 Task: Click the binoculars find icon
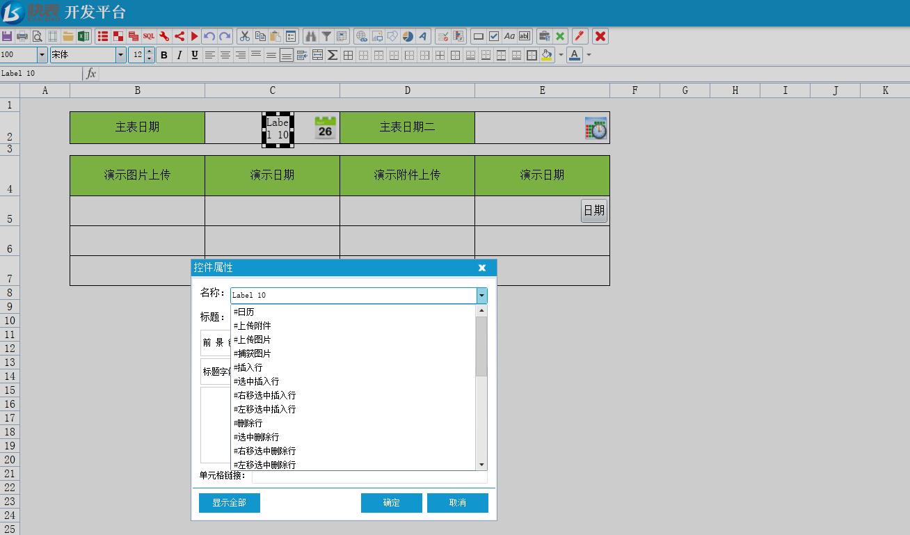tap(310, 36)
